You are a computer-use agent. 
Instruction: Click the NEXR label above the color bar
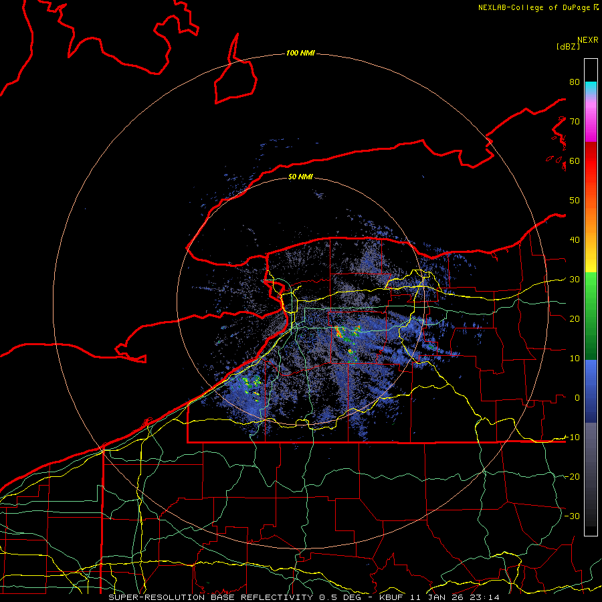588,40
